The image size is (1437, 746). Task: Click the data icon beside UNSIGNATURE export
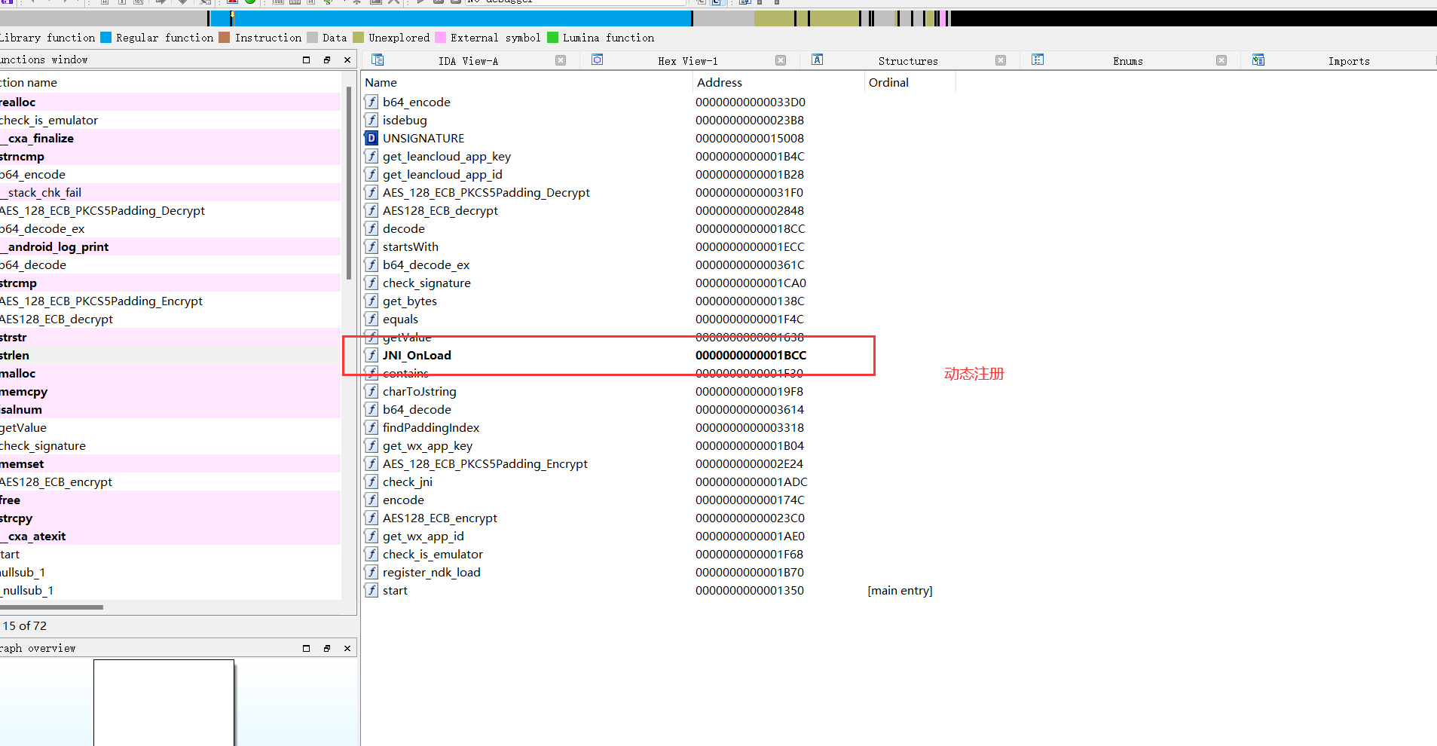371,138
